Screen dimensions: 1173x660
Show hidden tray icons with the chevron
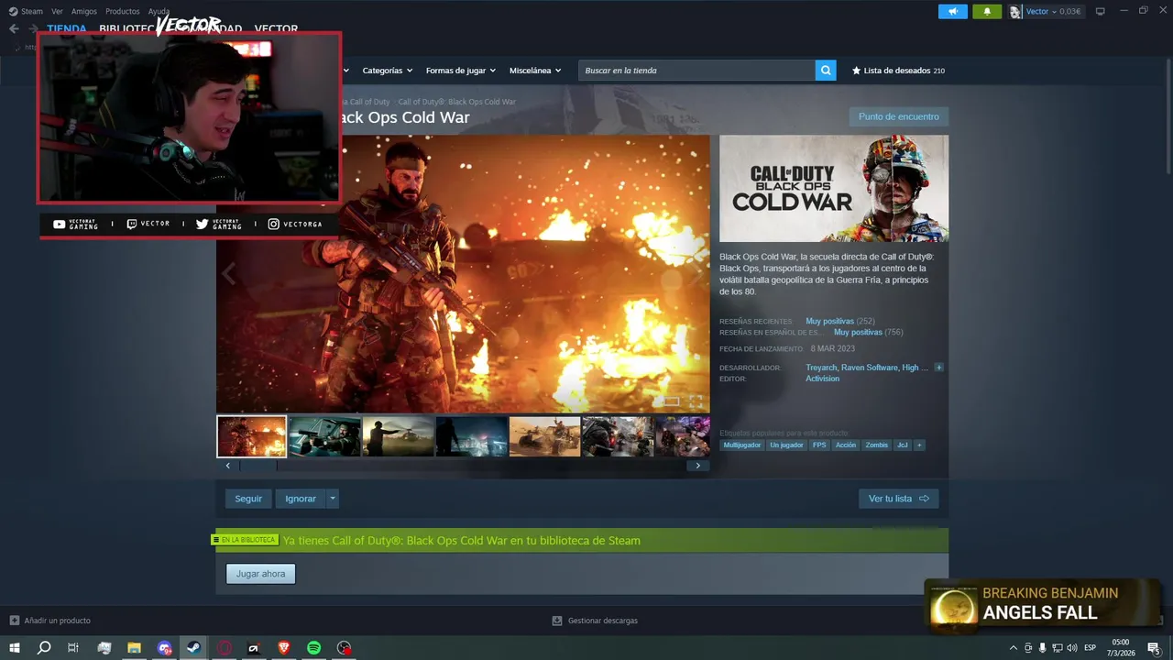point(1013,648)
